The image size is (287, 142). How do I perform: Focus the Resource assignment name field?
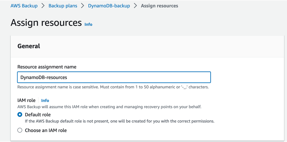click(114, 77)
